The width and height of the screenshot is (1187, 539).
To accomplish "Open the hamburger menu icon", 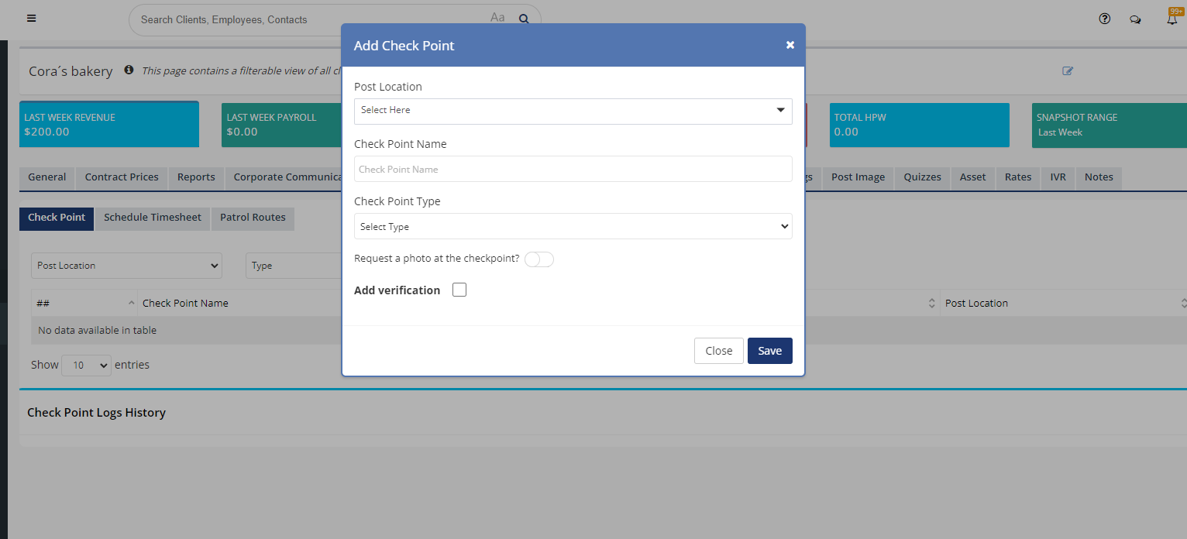I will pos(32,19).
